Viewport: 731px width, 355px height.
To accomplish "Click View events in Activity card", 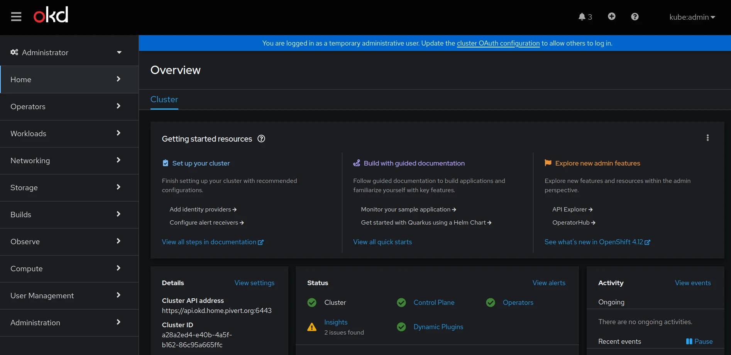I will pos(693,283).
